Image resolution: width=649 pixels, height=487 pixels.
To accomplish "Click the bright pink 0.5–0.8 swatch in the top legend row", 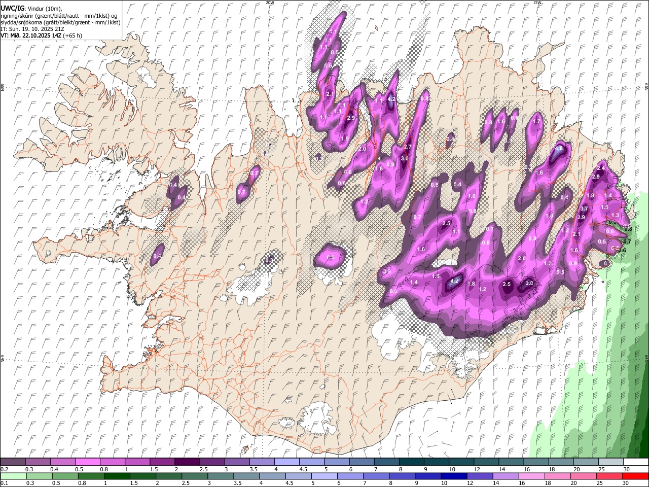I will click(x=87, y=462).
